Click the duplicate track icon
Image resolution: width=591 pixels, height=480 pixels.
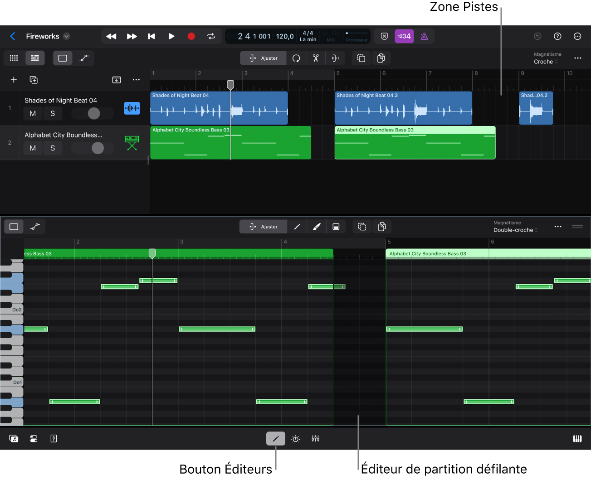34,80
